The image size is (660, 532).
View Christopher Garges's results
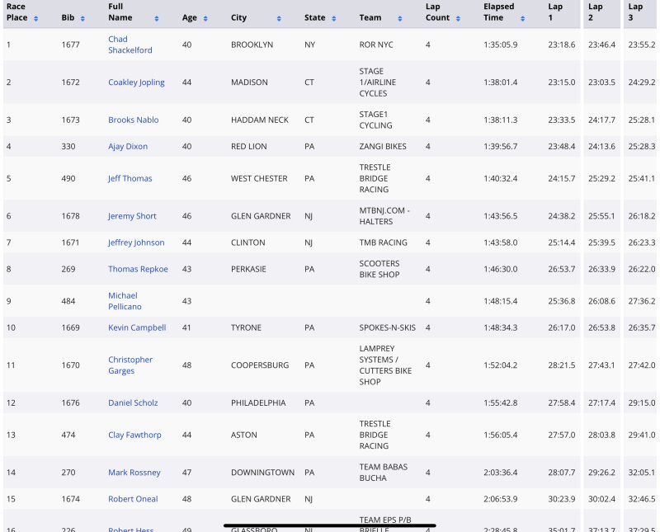point(130,365)
